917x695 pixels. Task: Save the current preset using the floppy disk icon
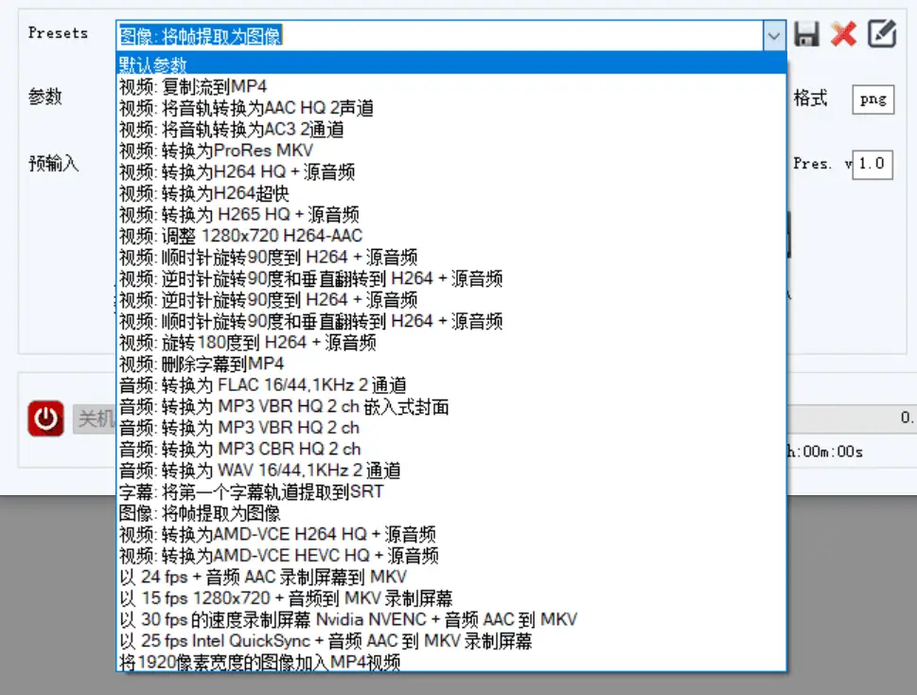[x=804, y=34]
